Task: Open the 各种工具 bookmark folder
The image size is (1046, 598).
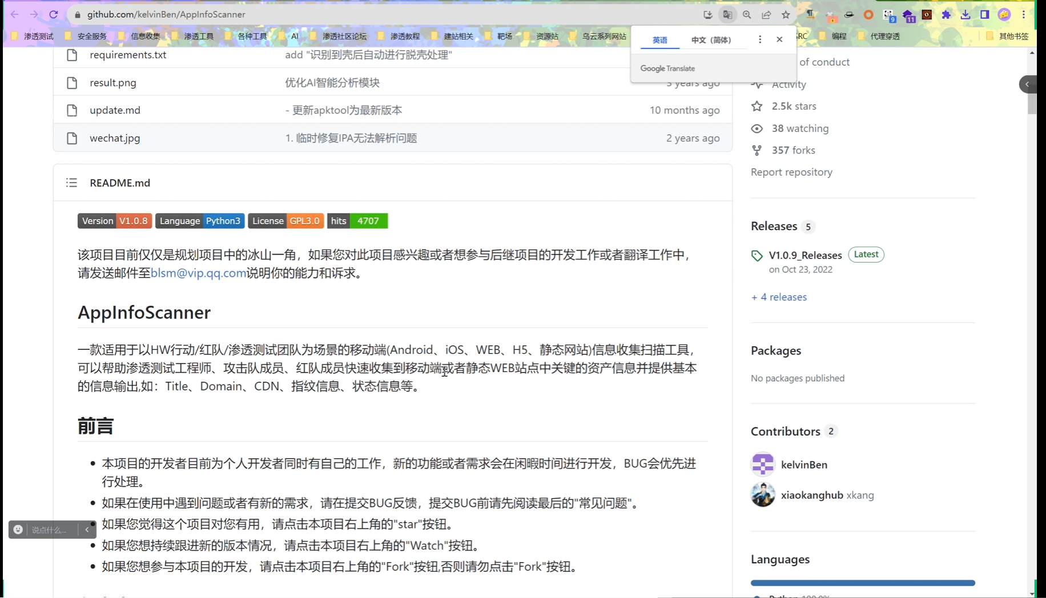Action: coord(246,36)
